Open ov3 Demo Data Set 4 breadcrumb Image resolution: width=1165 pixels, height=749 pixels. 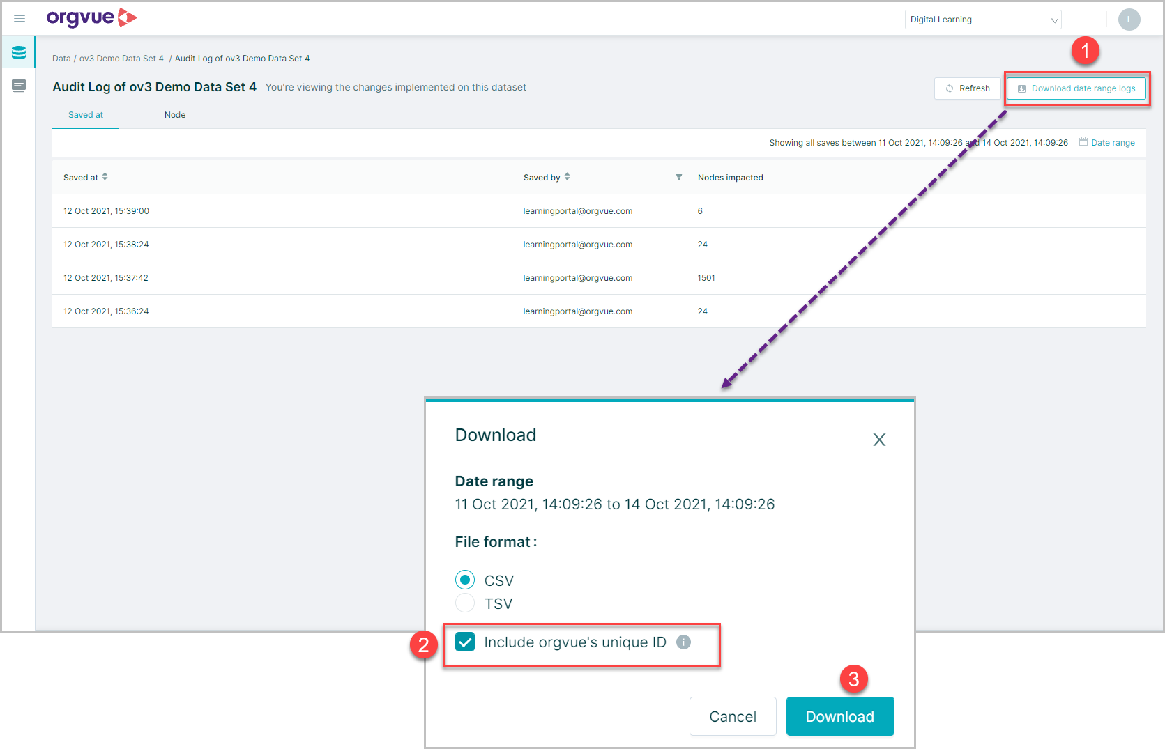pos(121,59)
